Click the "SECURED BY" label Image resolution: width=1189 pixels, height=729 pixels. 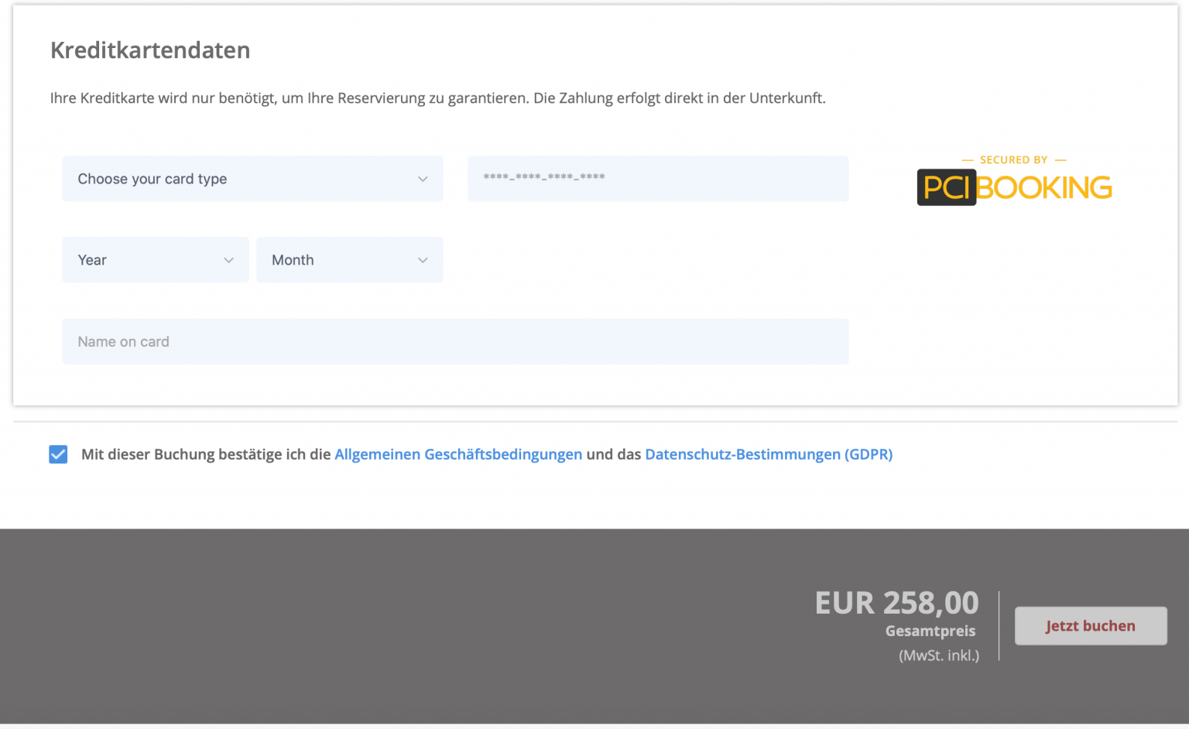tap(1013, 160)
